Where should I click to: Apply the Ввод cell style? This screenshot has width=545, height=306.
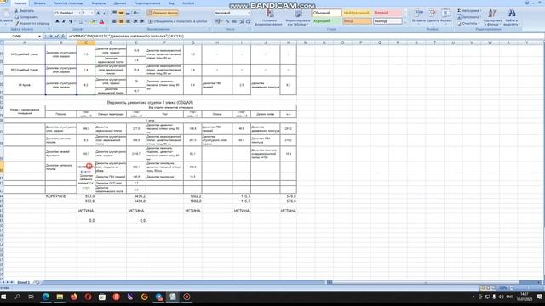coord(356,21)
